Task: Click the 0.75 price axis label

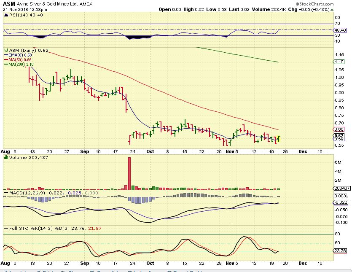Action: (x=339, y=116)
